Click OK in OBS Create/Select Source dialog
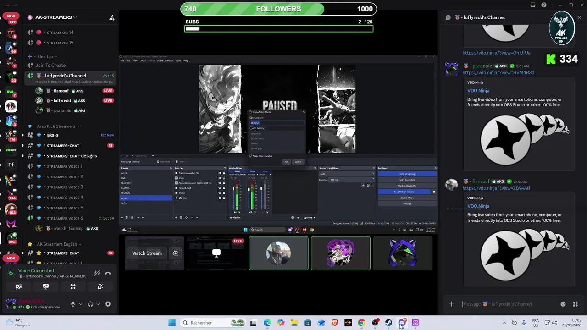 pyautogui.click(x=287, y=162)
